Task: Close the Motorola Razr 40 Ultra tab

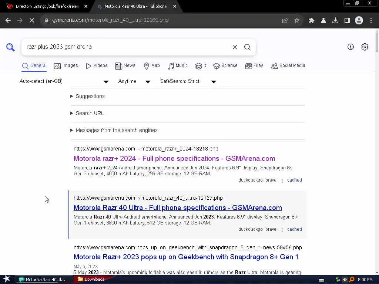Action: point(175,7)
